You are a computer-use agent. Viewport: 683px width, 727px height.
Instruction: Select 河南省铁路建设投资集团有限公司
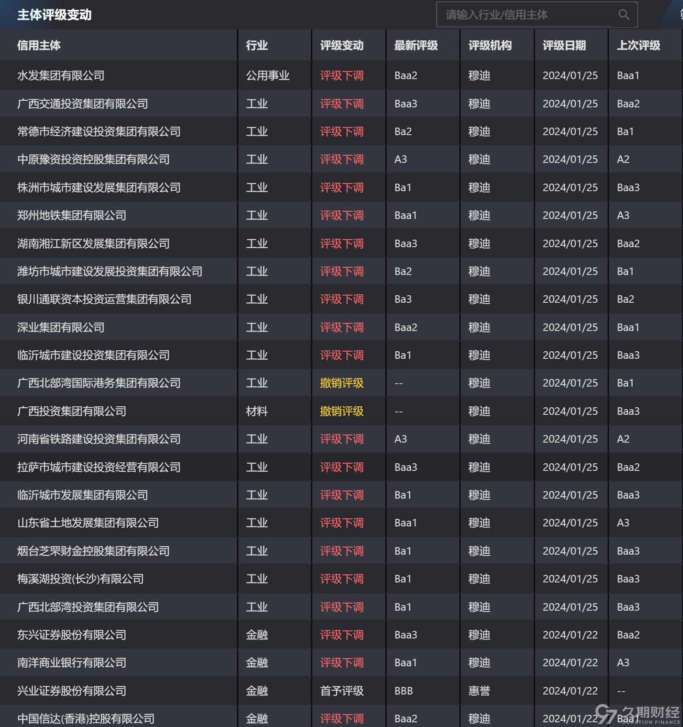point(99,439)
